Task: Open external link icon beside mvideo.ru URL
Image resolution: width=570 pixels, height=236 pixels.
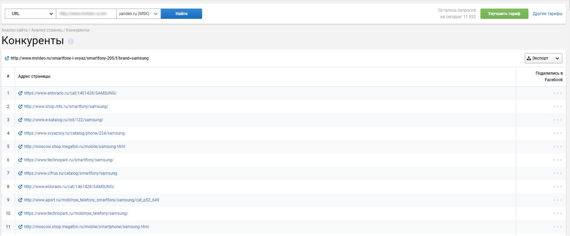Action: click(x=7, y=58)
